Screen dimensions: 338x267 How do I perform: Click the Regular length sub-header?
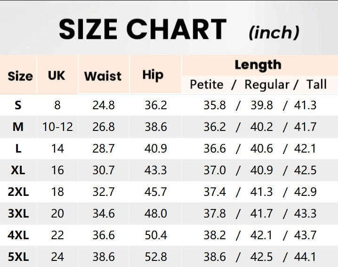(x=266, y=85)
